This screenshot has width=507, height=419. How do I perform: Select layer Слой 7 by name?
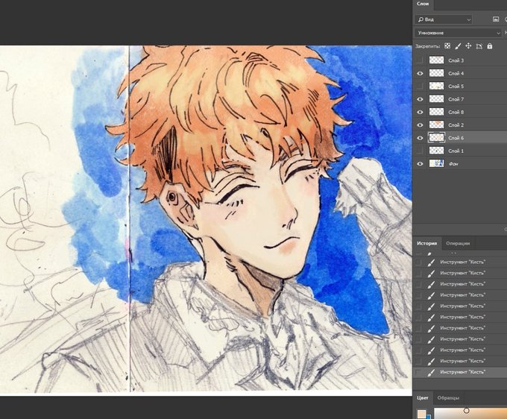tap(456, 99)
